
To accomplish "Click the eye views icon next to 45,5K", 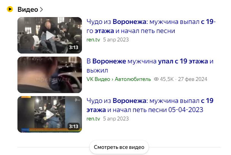I will click(156, 79).
